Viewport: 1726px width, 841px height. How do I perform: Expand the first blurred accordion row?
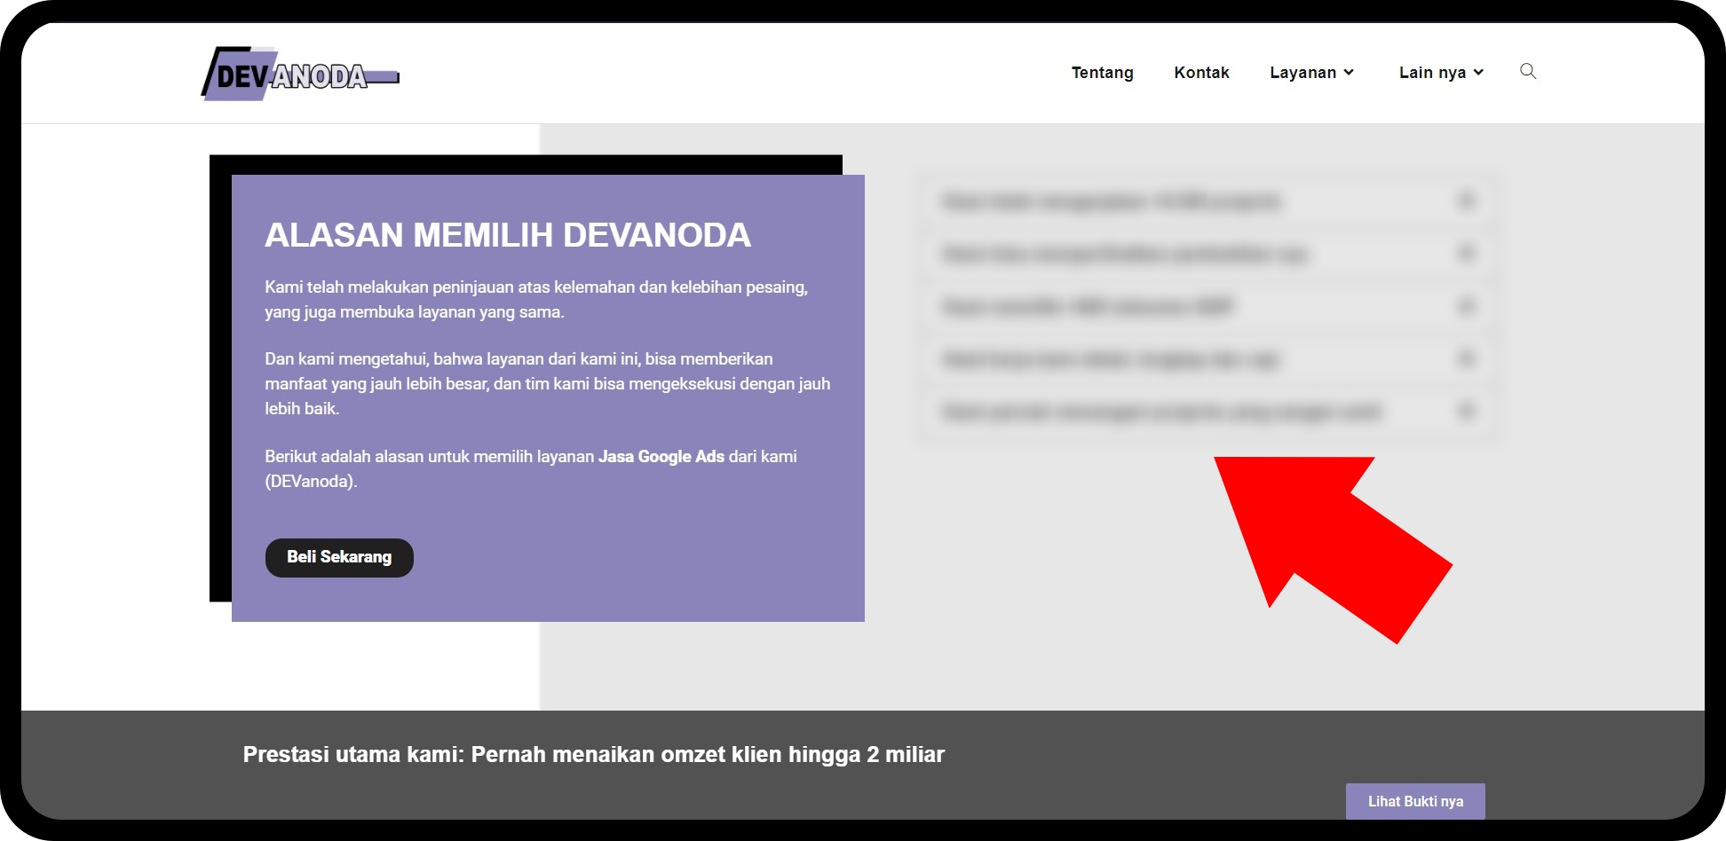1208,201
